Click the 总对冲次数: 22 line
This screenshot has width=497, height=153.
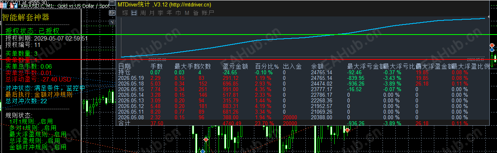tap(26, 101)
